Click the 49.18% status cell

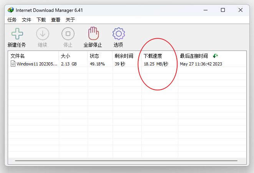tap(97, 64)
